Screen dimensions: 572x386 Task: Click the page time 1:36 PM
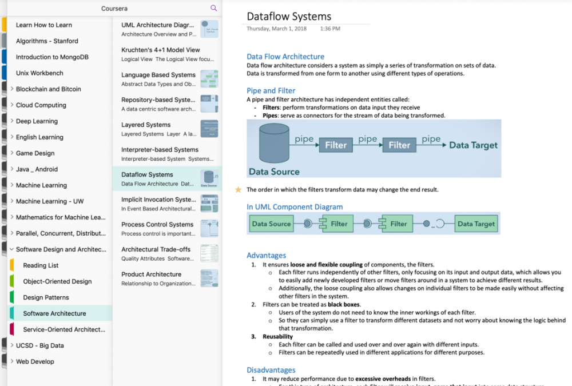pyautogui.click(x=330, y=29)
